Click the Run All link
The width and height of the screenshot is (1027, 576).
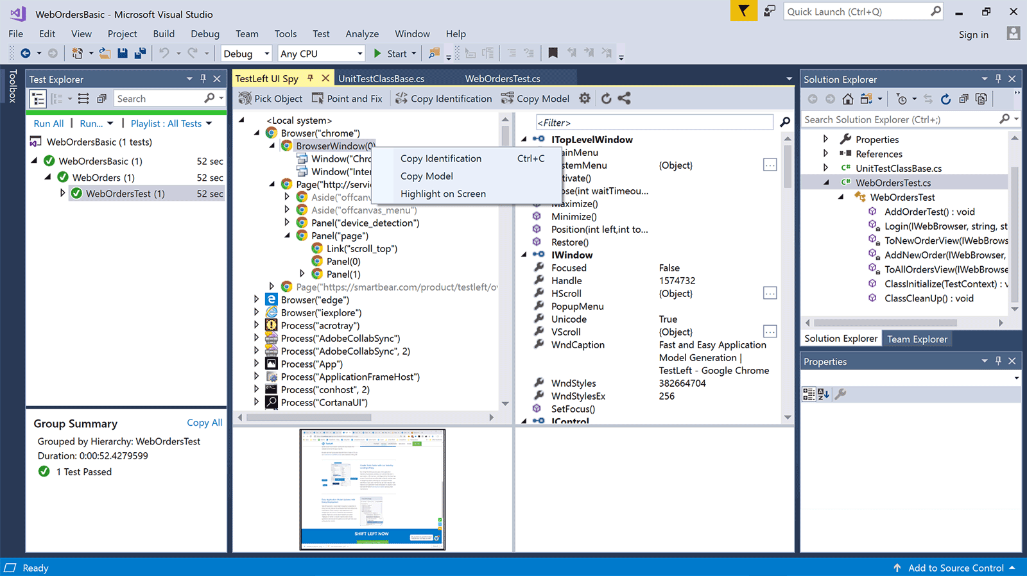(49, 123)
